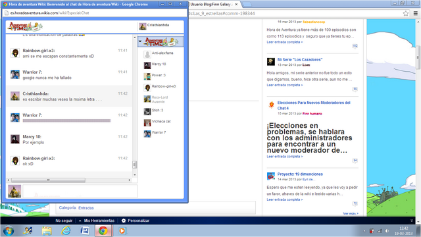
Task: Click the Proyecto: 19 dimenciones post thumbnail
Action: (271, 176)
